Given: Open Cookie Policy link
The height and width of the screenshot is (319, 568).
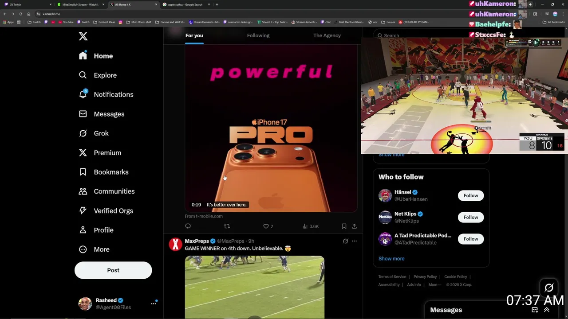Looking at the screenshot, I should pos(456,277).
